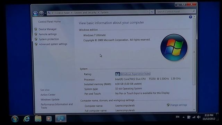The image size is (222, 125).
Task: Click the shield icon next to Change settings
Action: point(168,105)
